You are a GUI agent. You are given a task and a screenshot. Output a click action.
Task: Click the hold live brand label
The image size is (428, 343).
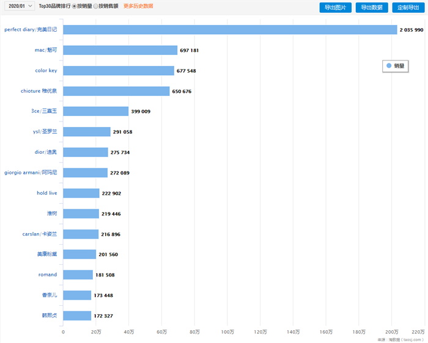tap(47, 193)
